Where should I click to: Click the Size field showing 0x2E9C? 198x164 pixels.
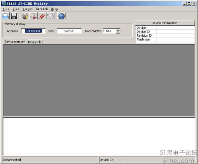[69, 31]
